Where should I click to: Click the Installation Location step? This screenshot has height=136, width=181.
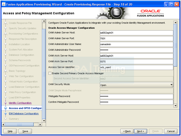pos(19,44)
